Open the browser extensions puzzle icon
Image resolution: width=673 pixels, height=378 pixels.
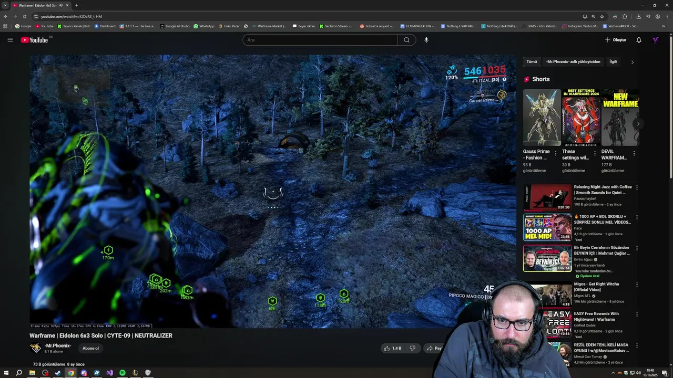pos(625,16)
